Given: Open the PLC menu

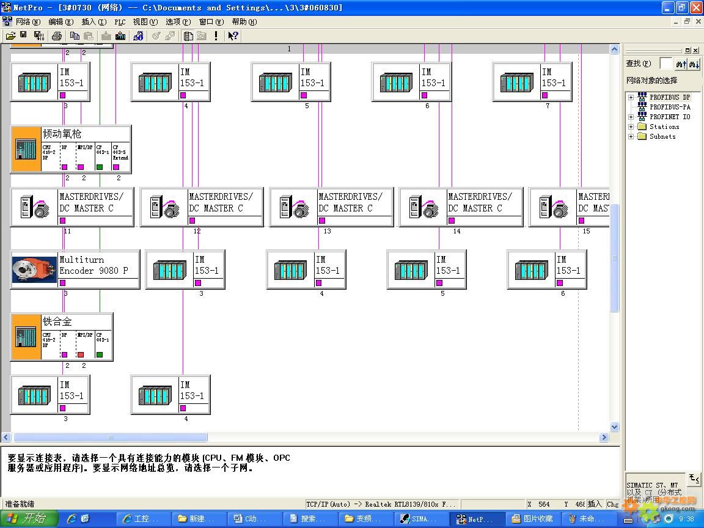Looking at the screenshot, I should (x=120, y=22).
